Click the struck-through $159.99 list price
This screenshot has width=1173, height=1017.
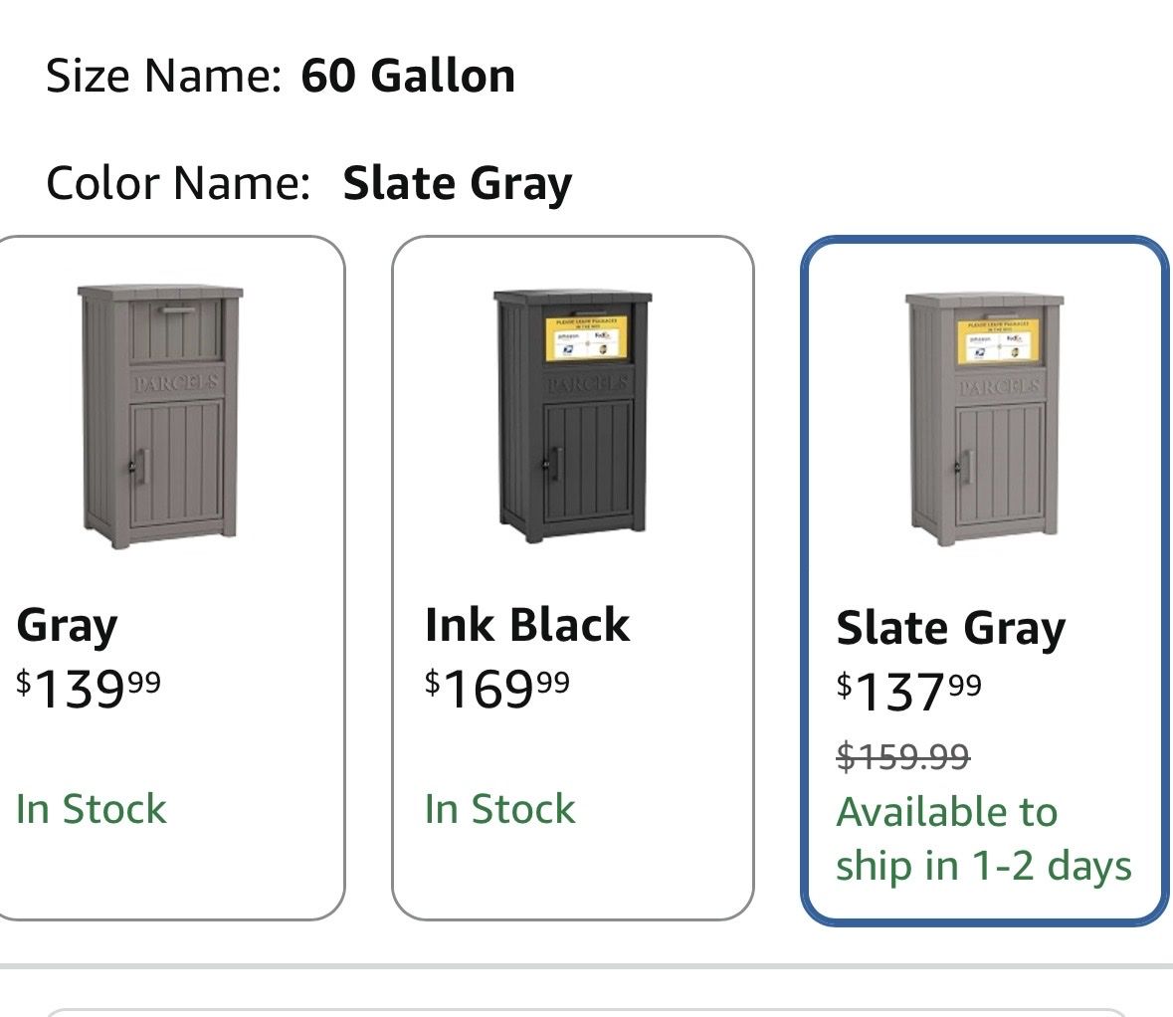tap(903, 756)
